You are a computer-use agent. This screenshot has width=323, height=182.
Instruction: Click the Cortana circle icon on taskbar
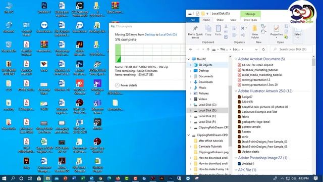21,178
